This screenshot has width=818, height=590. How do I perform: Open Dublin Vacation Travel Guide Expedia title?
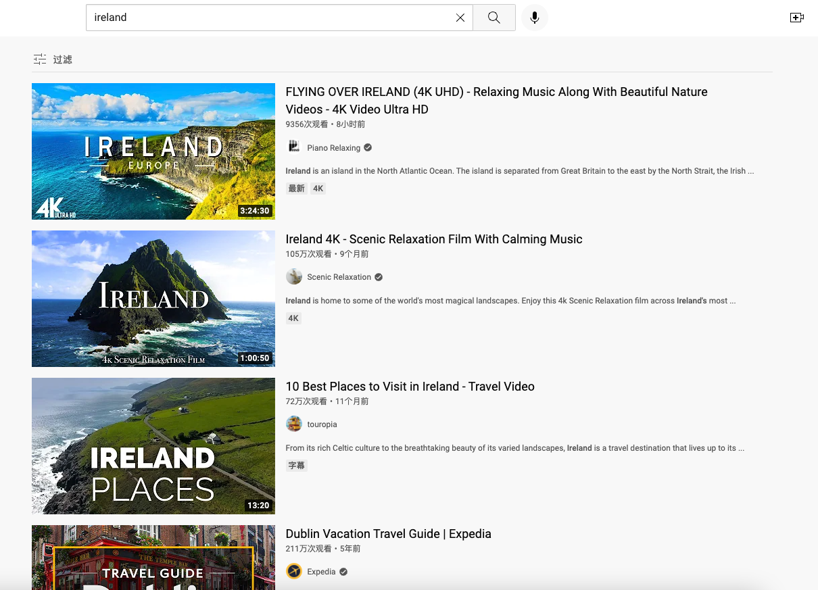pyautogui.click(x=389, y=534)
